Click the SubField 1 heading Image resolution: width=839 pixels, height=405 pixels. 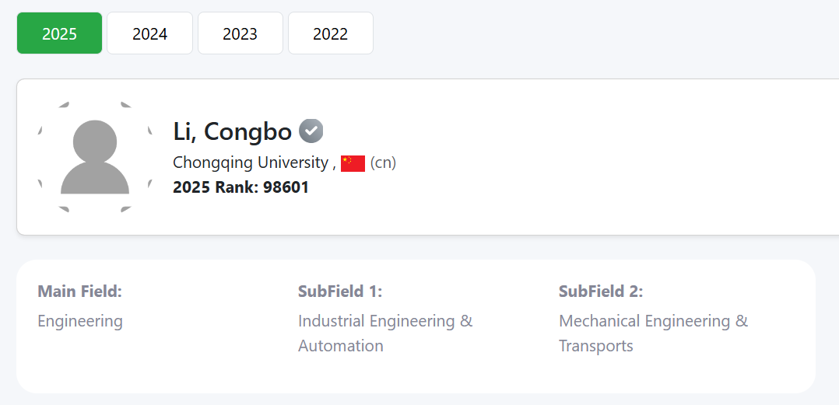pos(340,292)
